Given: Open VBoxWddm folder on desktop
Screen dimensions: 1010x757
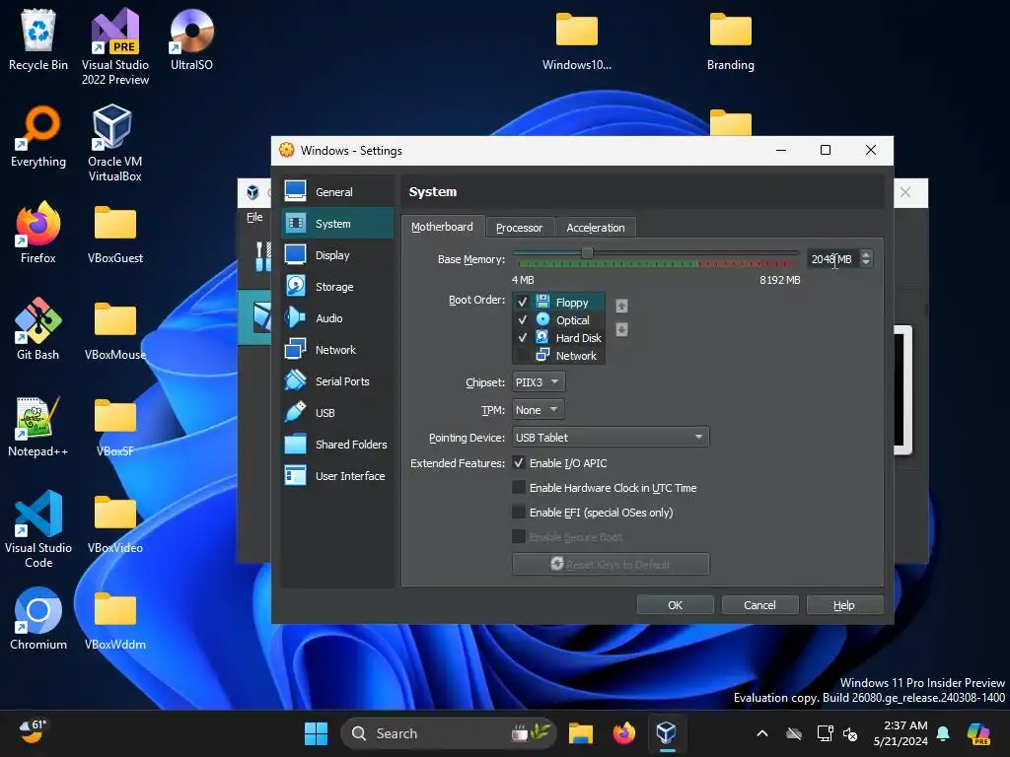Looking at the screenshot, I should pos(115,619).
